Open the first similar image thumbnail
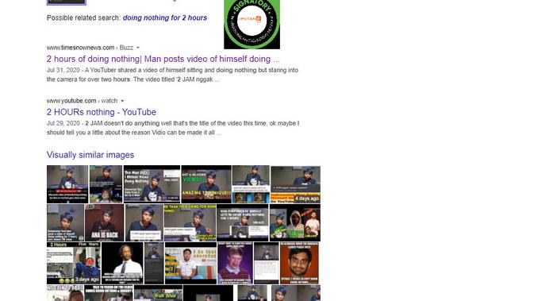The height and width of the screenshot is (301, 534). [67, 184]
